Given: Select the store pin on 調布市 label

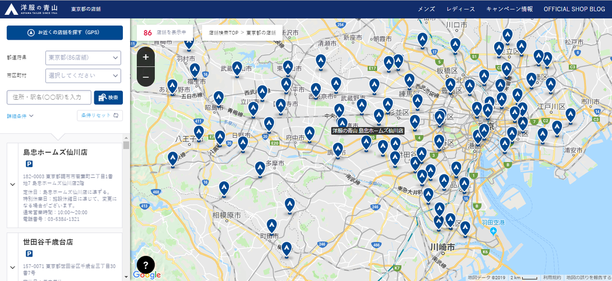Looking at the screenshot, I should pos(338,150).
